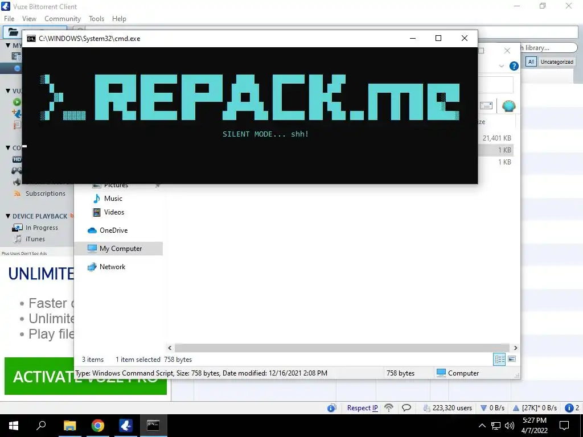
Task: Click the Search library field in Vuze
Action: click(548, 48)
